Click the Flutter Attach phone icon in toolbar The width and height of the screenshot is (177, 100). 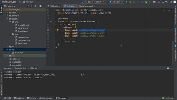tap(142, 2)
